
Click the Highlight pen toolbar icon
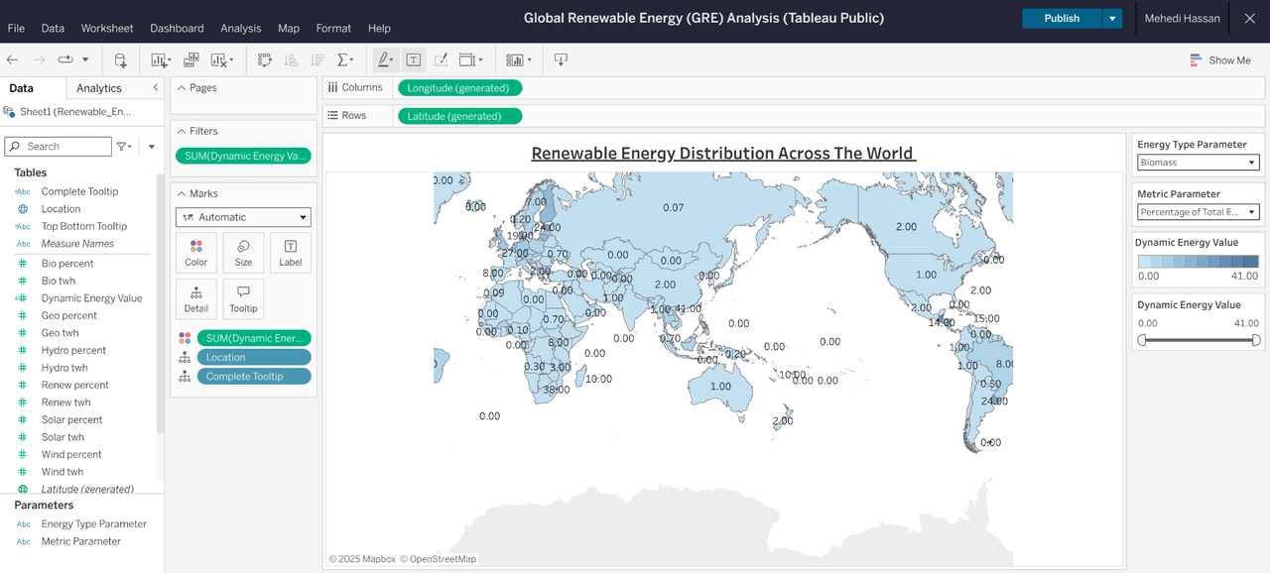pos(385,60)
